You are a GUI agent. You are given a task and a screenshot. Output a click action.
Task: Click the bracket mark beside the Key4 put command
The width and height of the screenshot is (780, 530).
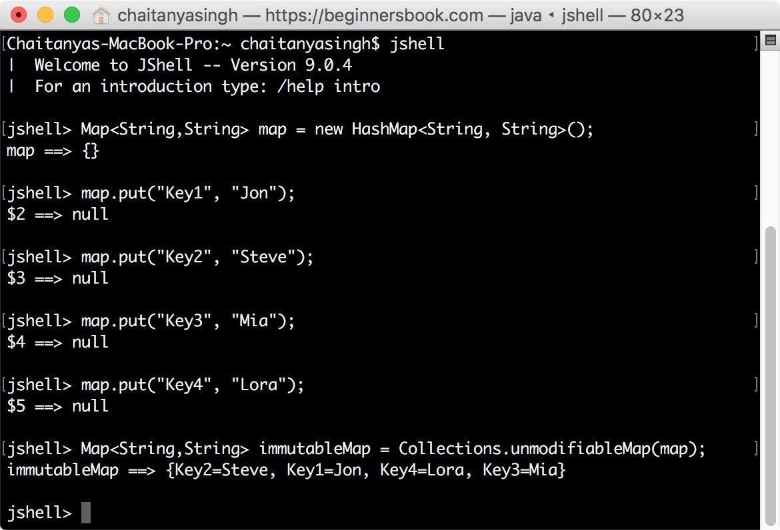coord(755,384)
